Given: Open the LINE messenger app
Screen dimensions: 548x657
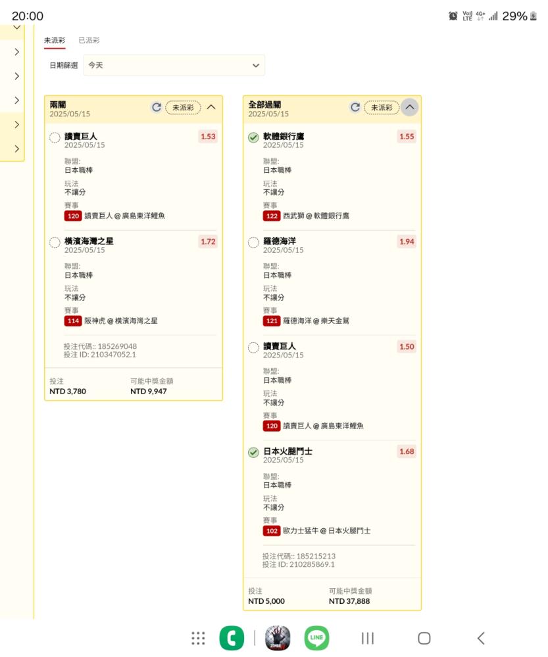Looking at the screenshot, I should [x=317, y=638].
